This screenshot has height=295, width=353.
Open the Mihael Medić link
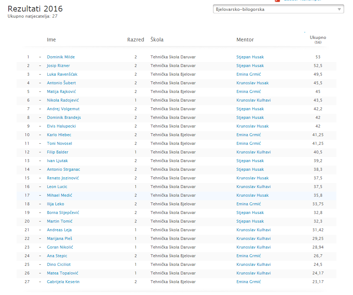click(x=60, y=196)
